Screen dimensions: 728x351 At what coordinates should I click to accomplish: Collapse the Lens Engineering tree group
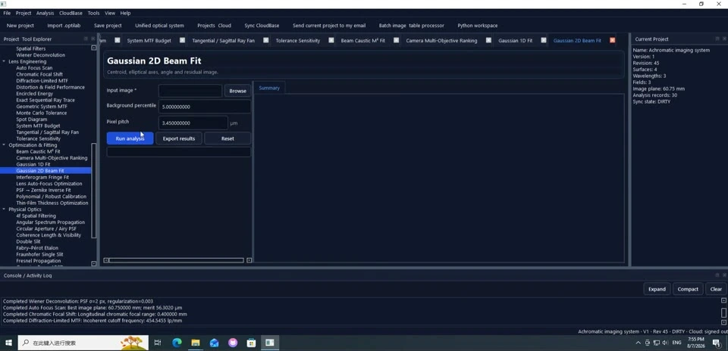point(5,61)
